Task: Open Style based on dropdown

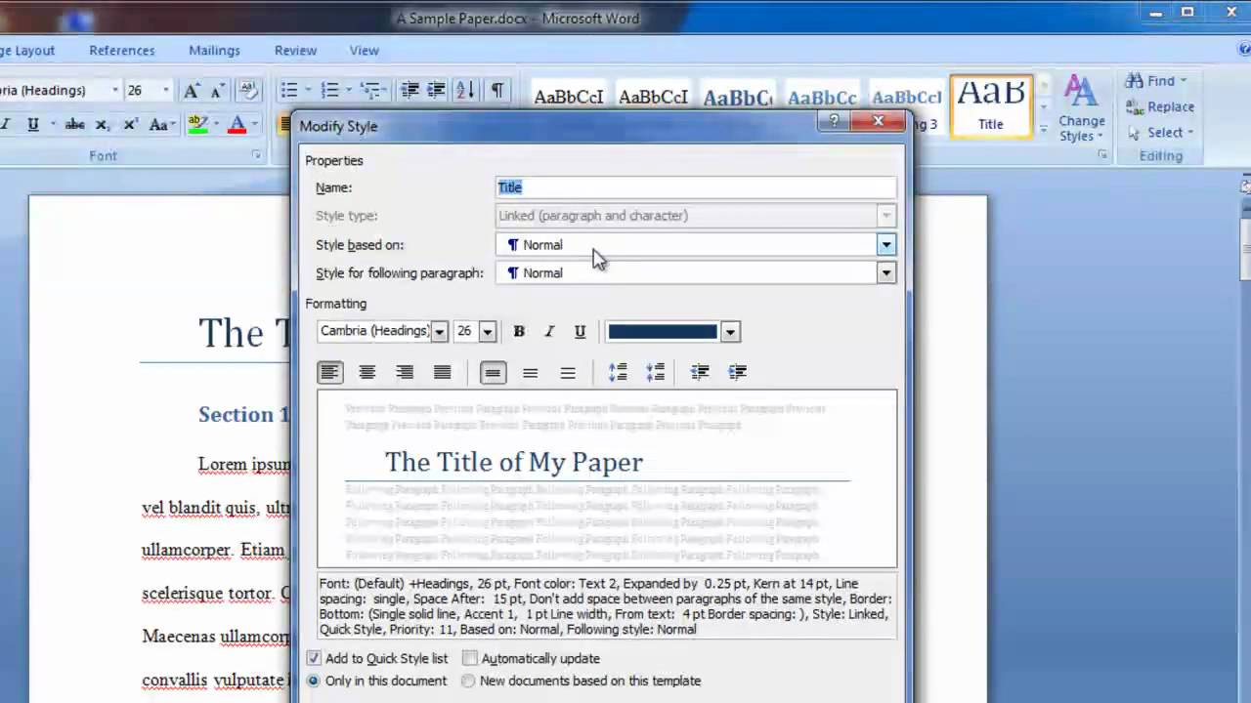Action: (885, 245)
